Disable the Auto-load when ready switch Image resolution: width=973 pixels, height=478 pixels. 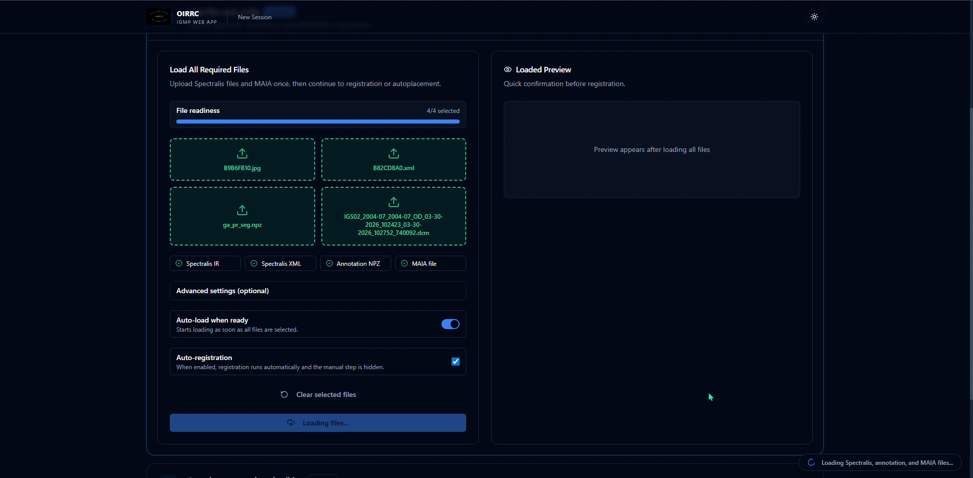[x=450, y=324]
